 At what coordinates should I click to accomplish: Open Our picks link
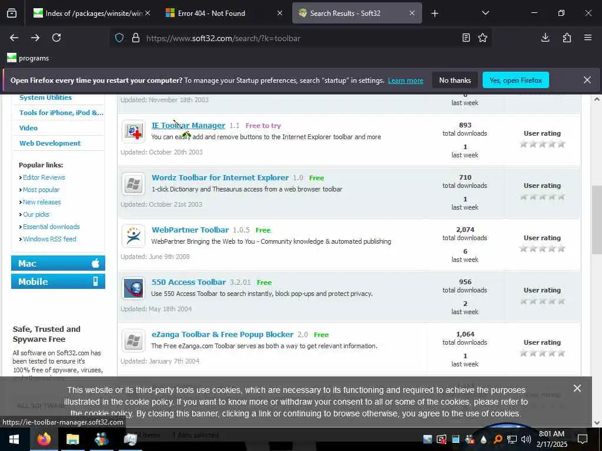pos(36,214)
